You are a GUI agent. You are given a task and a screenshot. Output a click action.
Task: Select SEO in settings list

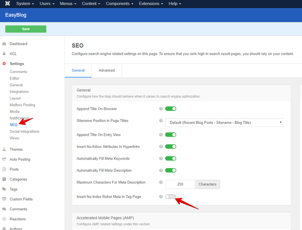(x=14, y=125)
